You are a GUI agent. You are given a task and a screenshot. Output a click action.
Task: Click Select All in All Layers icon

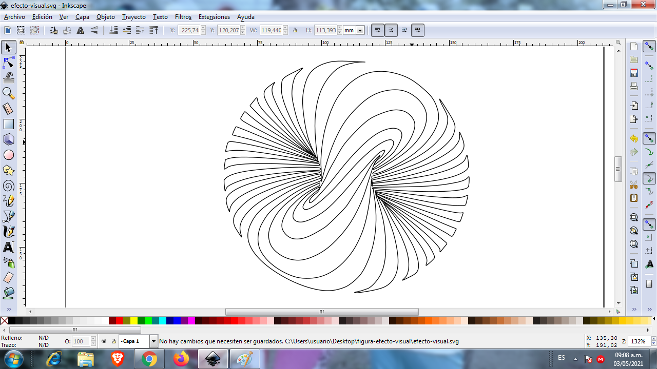(21, 30)
